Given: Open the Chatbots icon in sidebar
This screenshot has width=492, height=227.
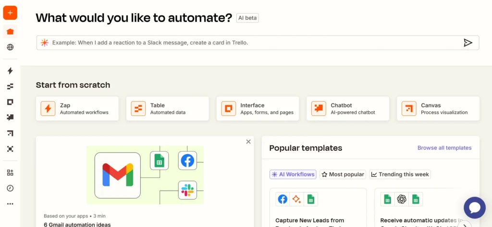Looking at the screenshot, I should click(x=10, y=117).
